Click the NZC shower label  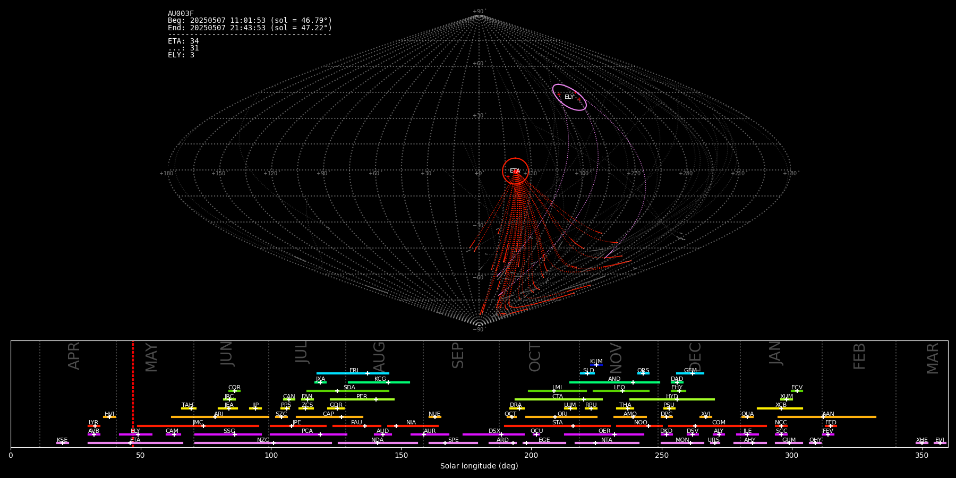point(263,440)
